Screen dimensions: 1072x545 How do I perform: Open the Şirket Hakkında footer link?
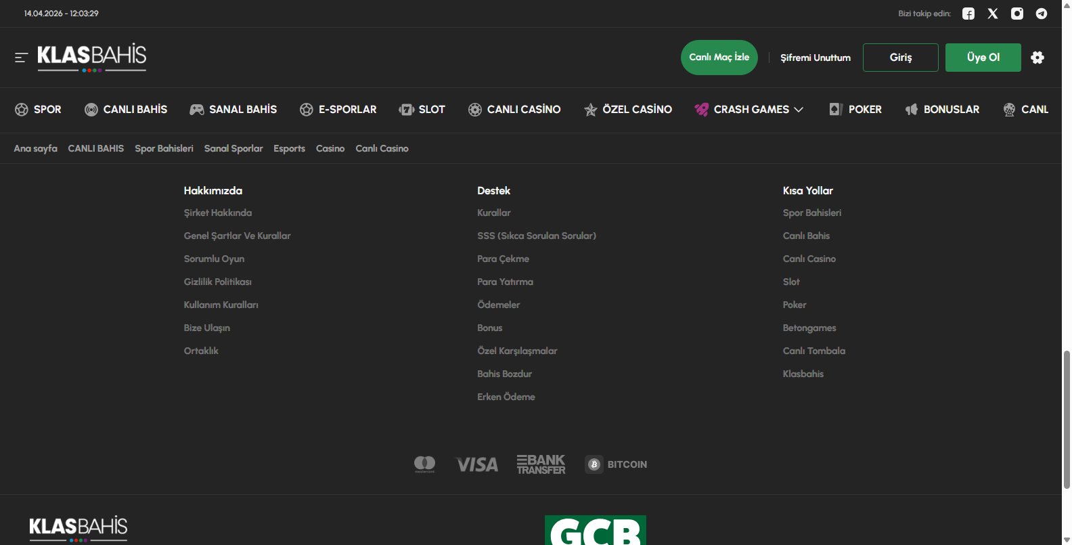pyautogui.click(x=218, y=213)
